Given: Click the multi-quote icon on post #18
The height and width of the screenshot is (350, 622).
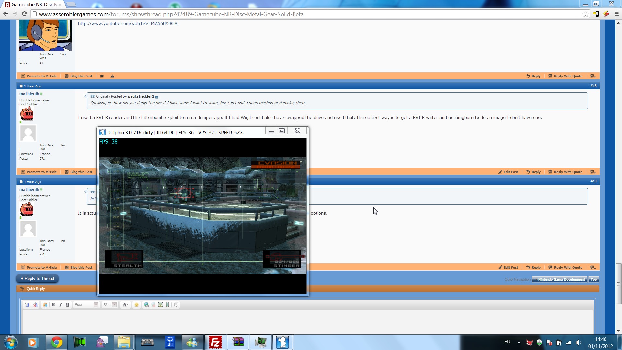Looking at the screenshot, I should click(593, 172).
